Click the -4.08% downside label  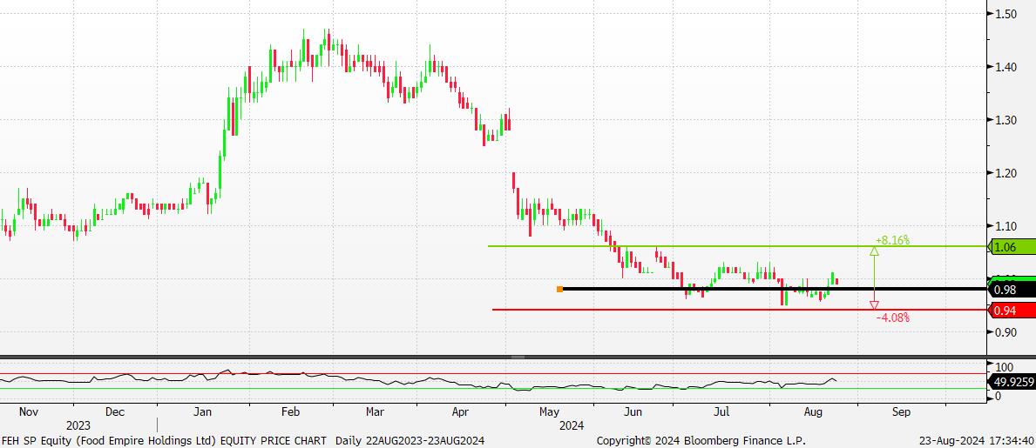pyautogui.click(x=892, y=318)
